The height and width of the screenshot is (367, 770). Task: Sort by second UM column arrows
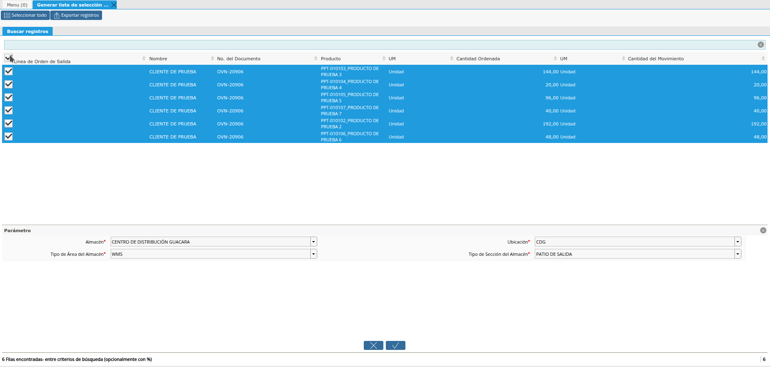click(x=623, y=59)
